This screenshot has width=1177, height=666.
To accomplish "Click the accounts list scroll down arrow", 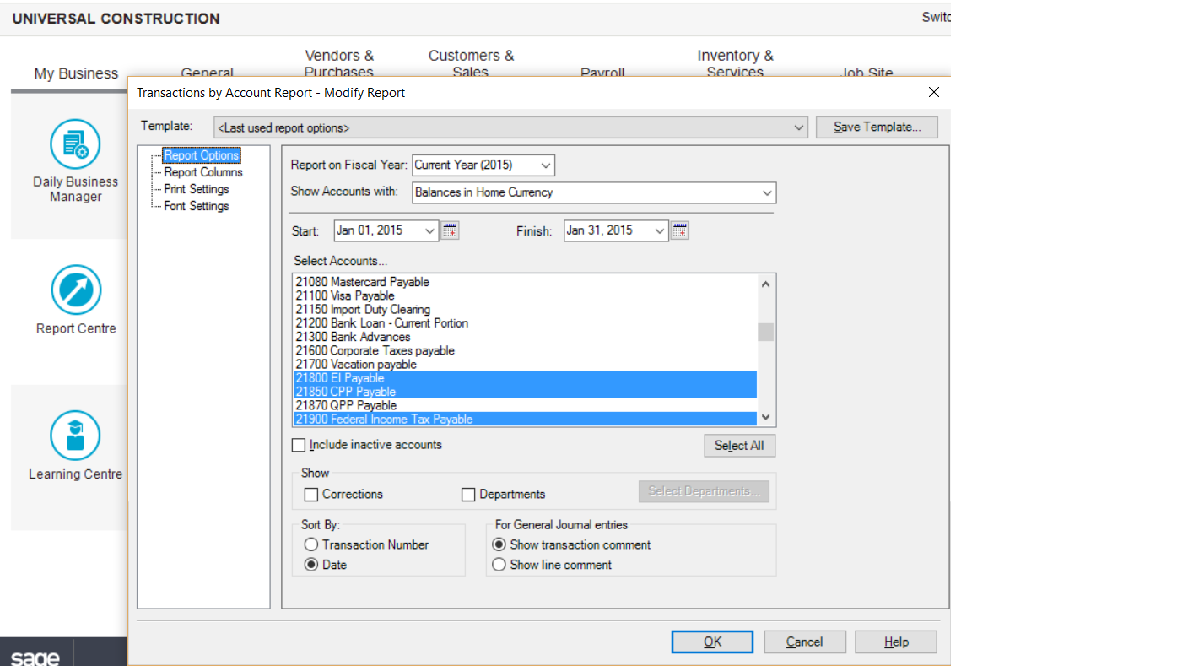I will pos(765,417).
